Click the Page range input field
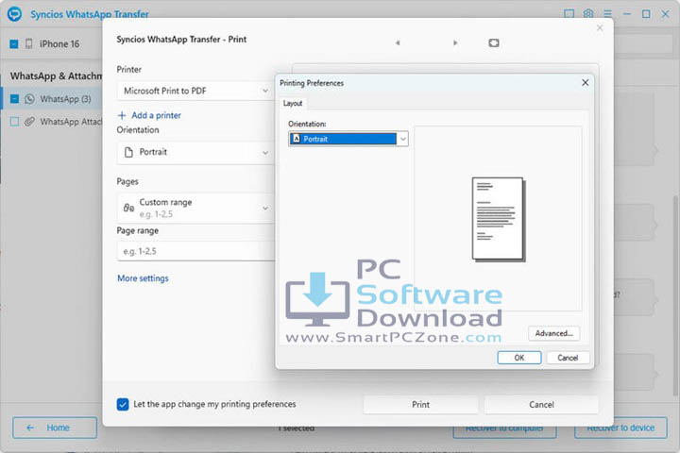Image resolution: width=680 pixels, height=453 pixels. pyautogui.click(x=195, y=251)
